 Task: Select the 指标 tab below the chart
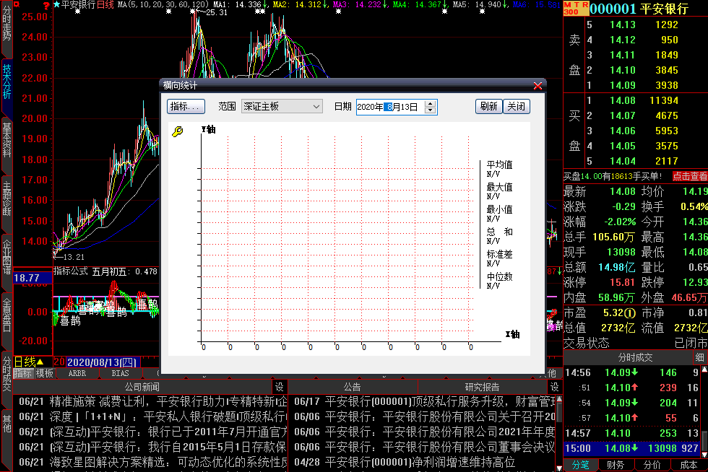(x=22, y=373)
